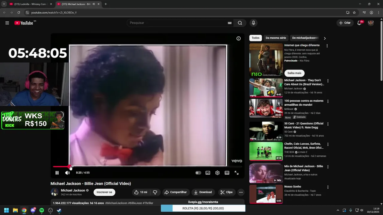
Task: Open options for Mix de Michael Jackson
Action: [x=328, y=167]
